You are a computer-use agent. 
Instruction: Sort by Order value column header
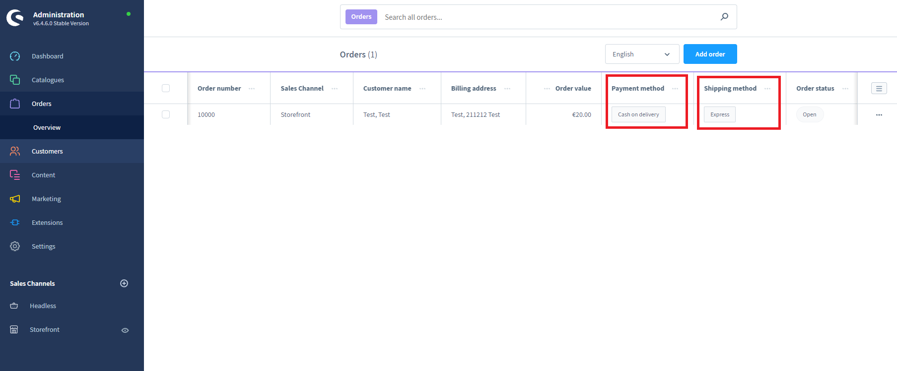coord(573,88)
